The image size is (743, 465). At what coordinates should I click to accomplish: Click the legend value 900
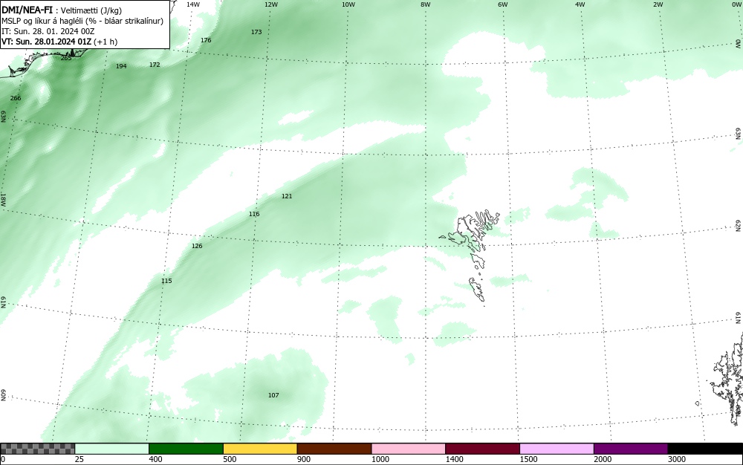tap(304, 459)
